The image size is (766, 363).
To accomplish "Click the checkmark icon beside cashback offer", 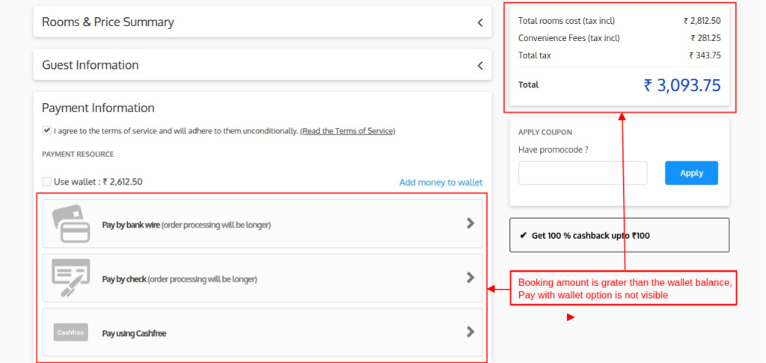I will (x=523, y=236).
